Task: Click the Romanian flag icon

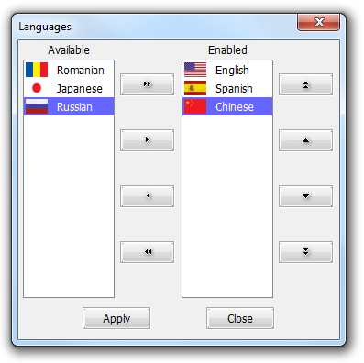Action: (37, 70)
